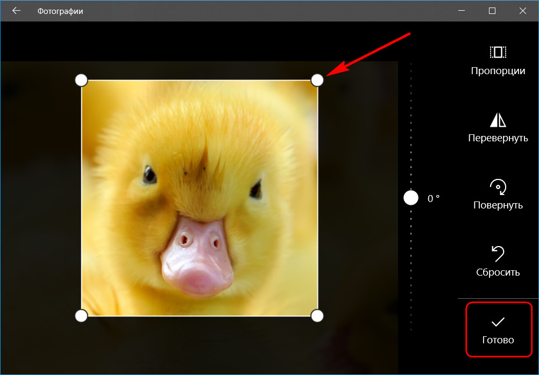Click the top-left crop handle
This screenshot has height=375, width=539.
tap(81, 80)
